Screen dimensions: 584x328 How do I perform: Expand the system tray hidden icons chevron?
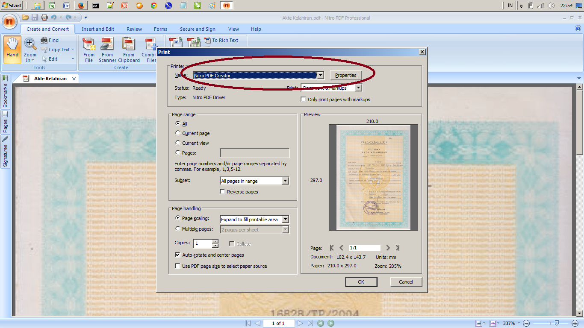coord(521,6)
